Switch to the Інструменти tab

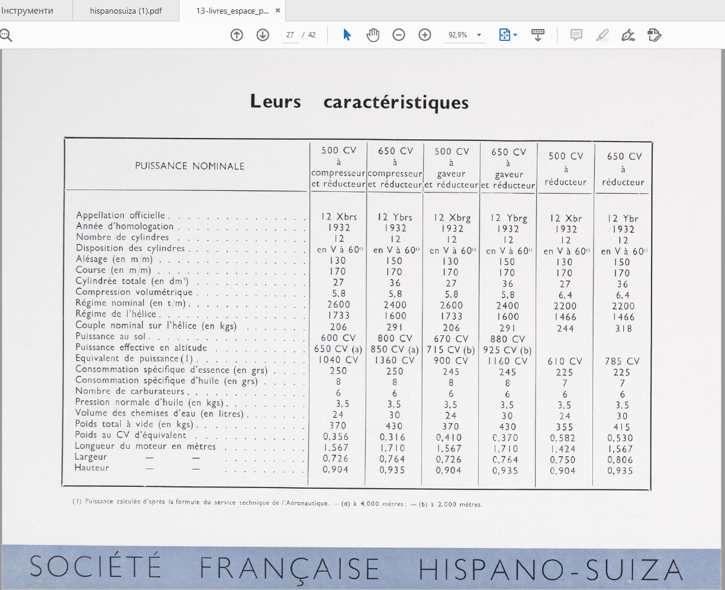click(x=27, y=11)
